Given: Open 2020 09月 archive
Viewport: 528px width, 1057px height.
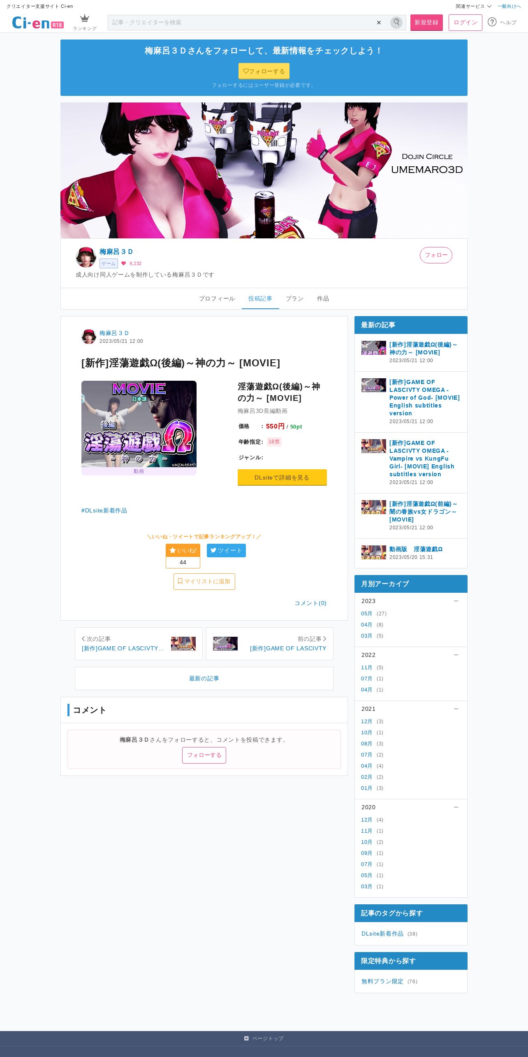Looking at the screenshot, I should click(366, 853).
